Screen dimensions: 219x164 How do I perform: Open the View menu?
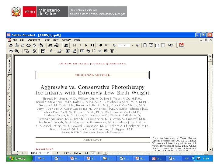tap(56, 40)
